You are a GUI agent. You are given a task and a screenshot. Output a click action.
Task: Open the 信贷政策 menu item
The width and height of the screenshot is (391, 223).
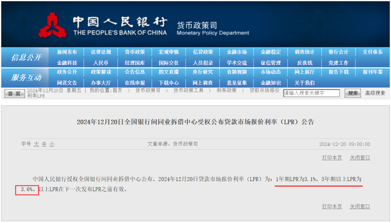coord(203,52)
